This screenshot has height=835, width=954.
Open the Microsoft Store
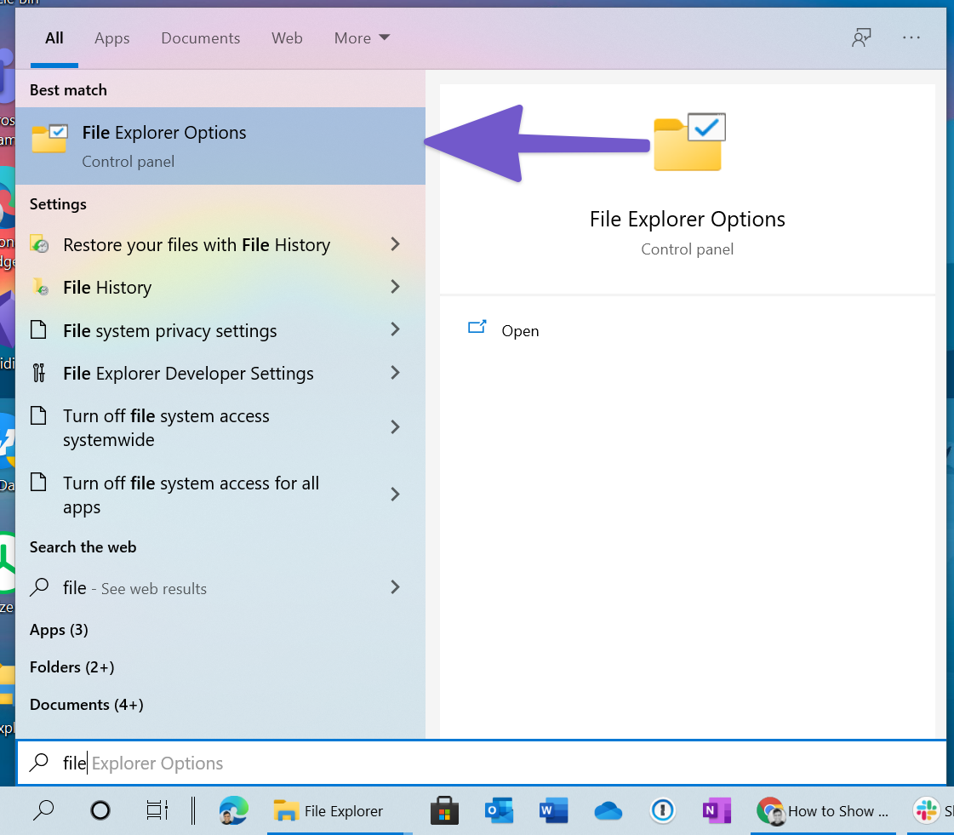(444, 810)
